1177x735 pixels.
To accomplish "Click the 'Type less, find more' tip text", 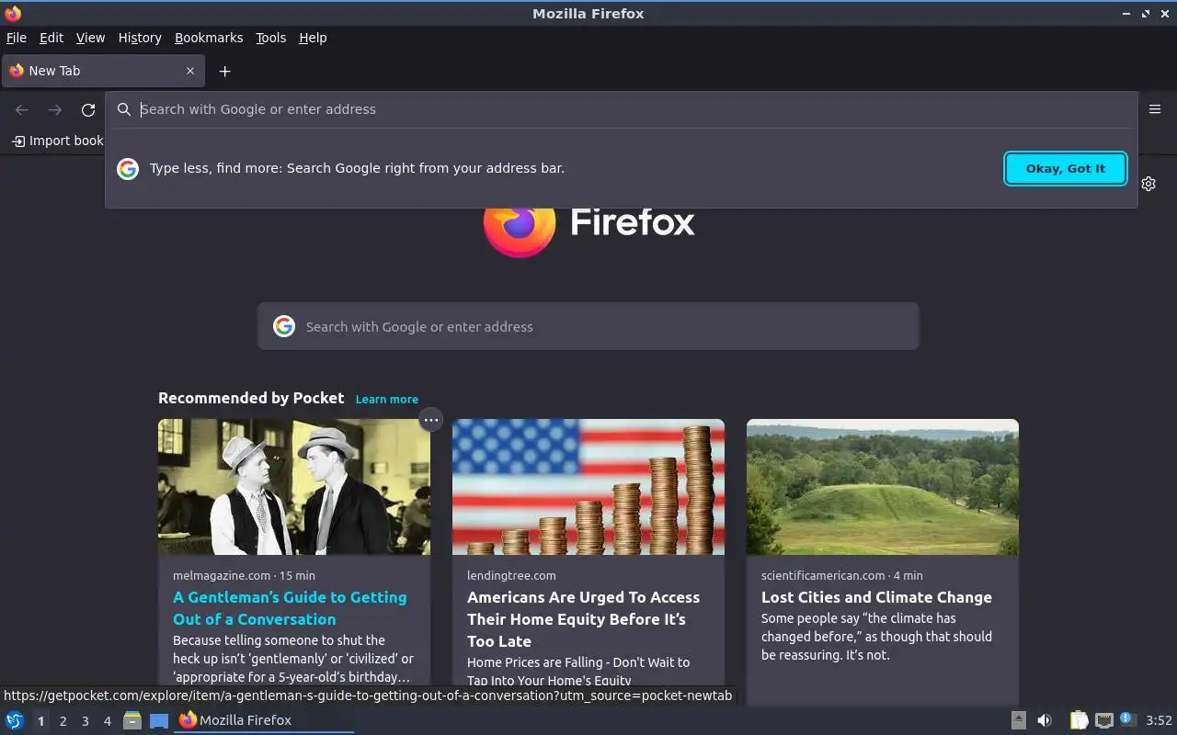I will pyautogui.click(x=357, y=168).
